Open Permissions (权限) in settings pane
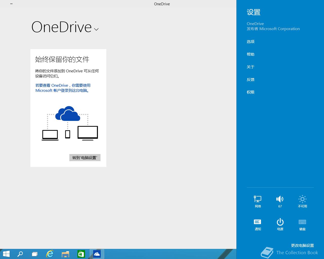324x259 pixels. [251, 92]
